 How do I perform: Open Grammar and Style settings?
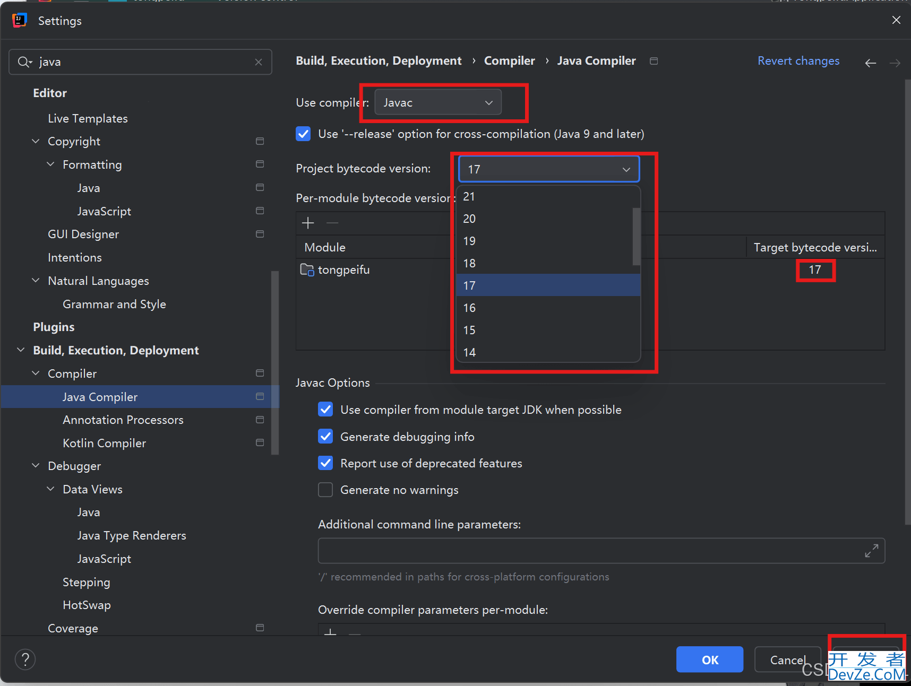click(x=114, y=304)
